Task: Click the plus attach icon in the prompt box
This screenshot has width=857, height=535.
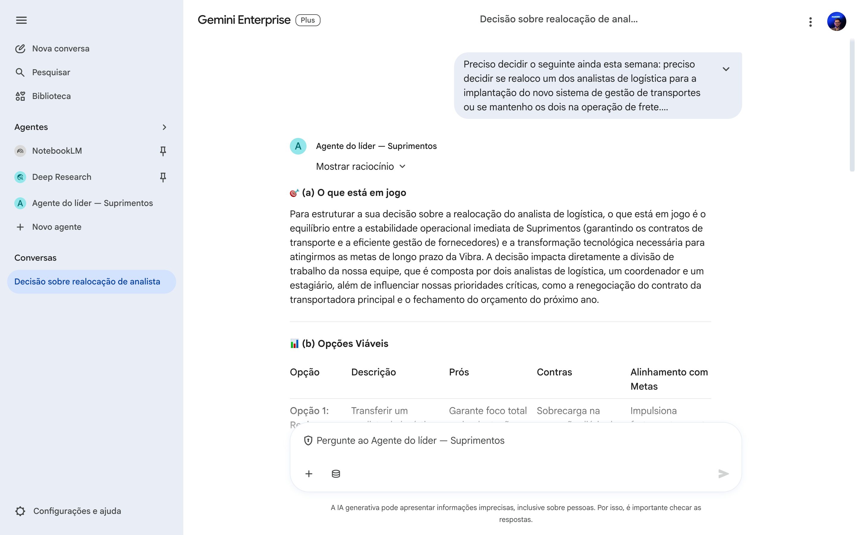Action: coord(309,474)
